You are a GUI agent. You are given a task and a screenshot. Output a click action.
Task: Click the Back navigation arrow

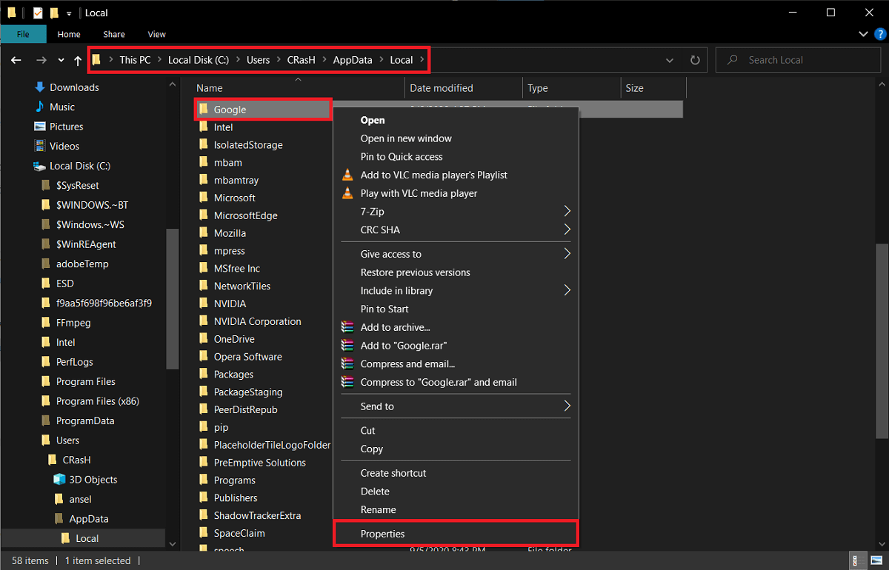pos(16,60)
